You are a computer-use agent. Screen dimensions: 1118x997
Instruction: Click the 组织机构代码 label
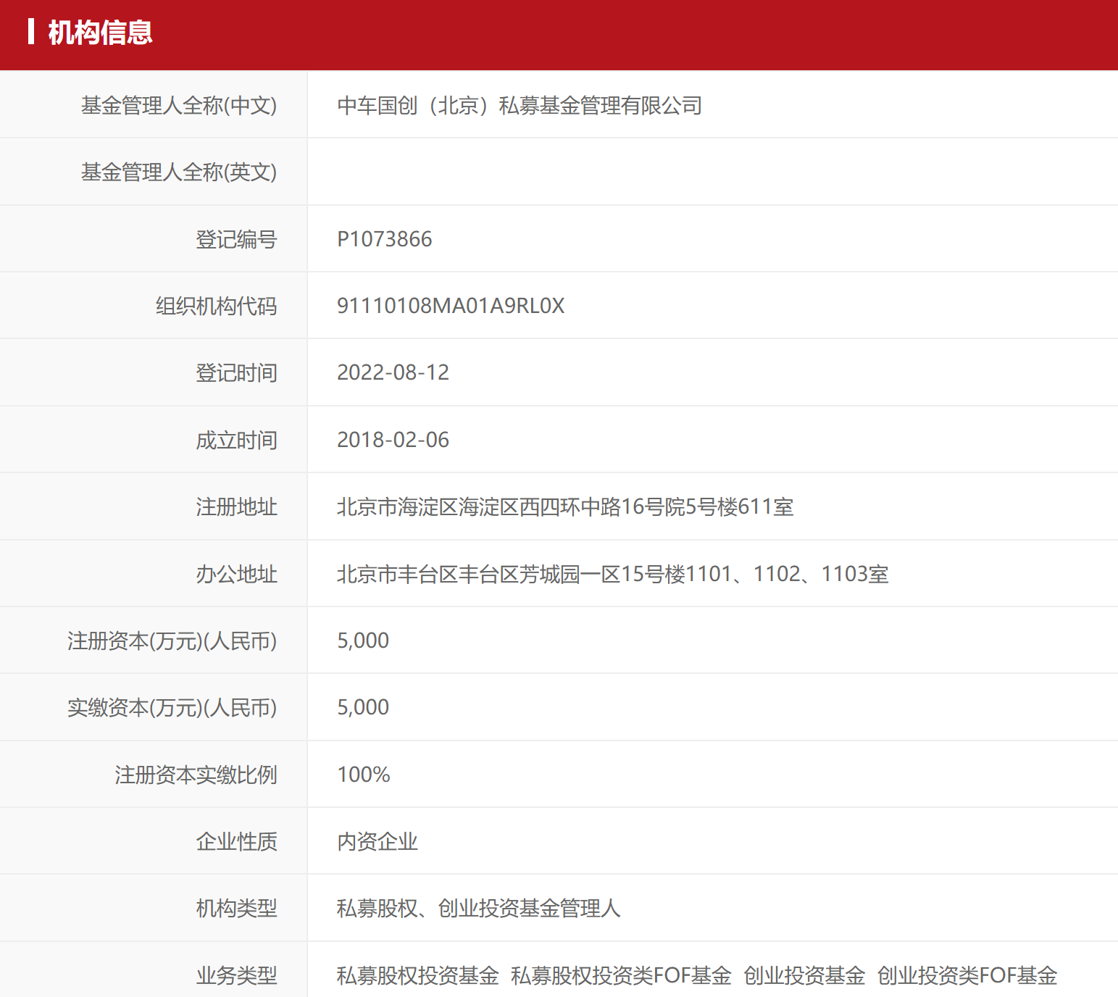pos(216,306)
